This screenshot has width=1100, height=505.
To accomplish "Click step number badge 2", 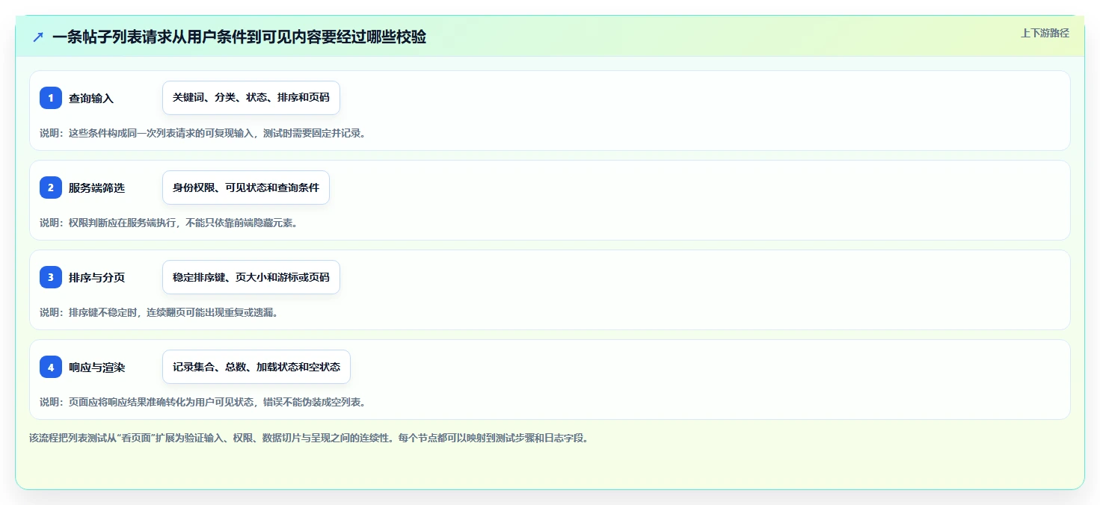I will (51, 188).
